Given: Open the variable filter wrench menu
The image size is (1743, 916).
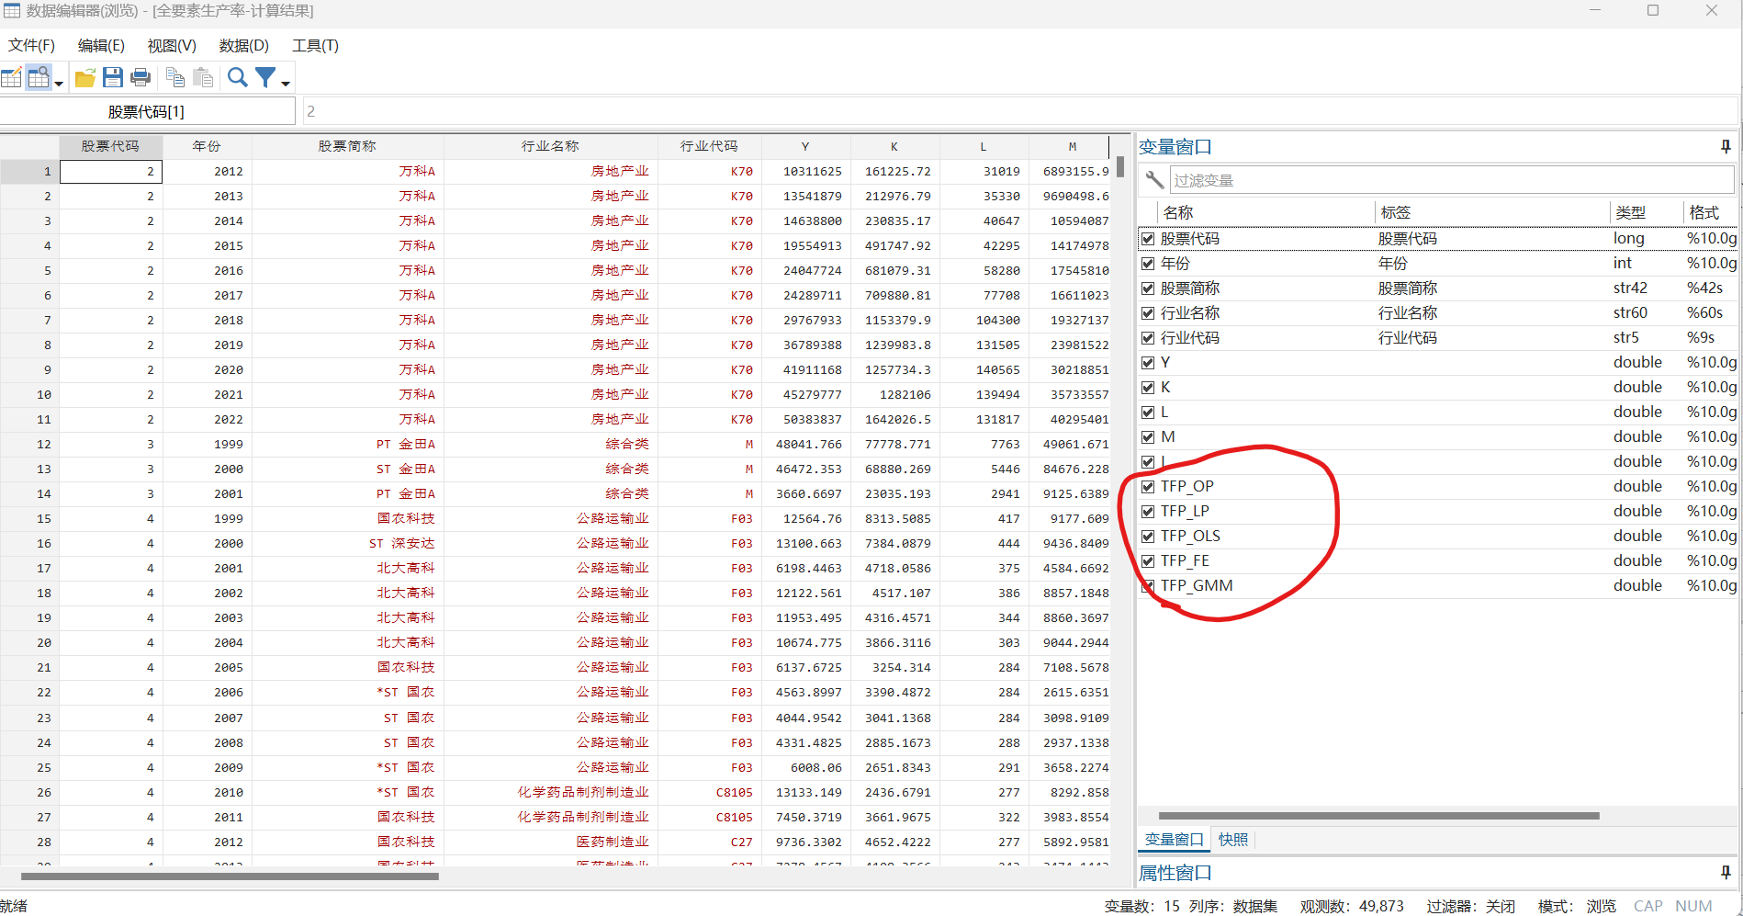Looking at the screenshot, I should [1154, 180].
